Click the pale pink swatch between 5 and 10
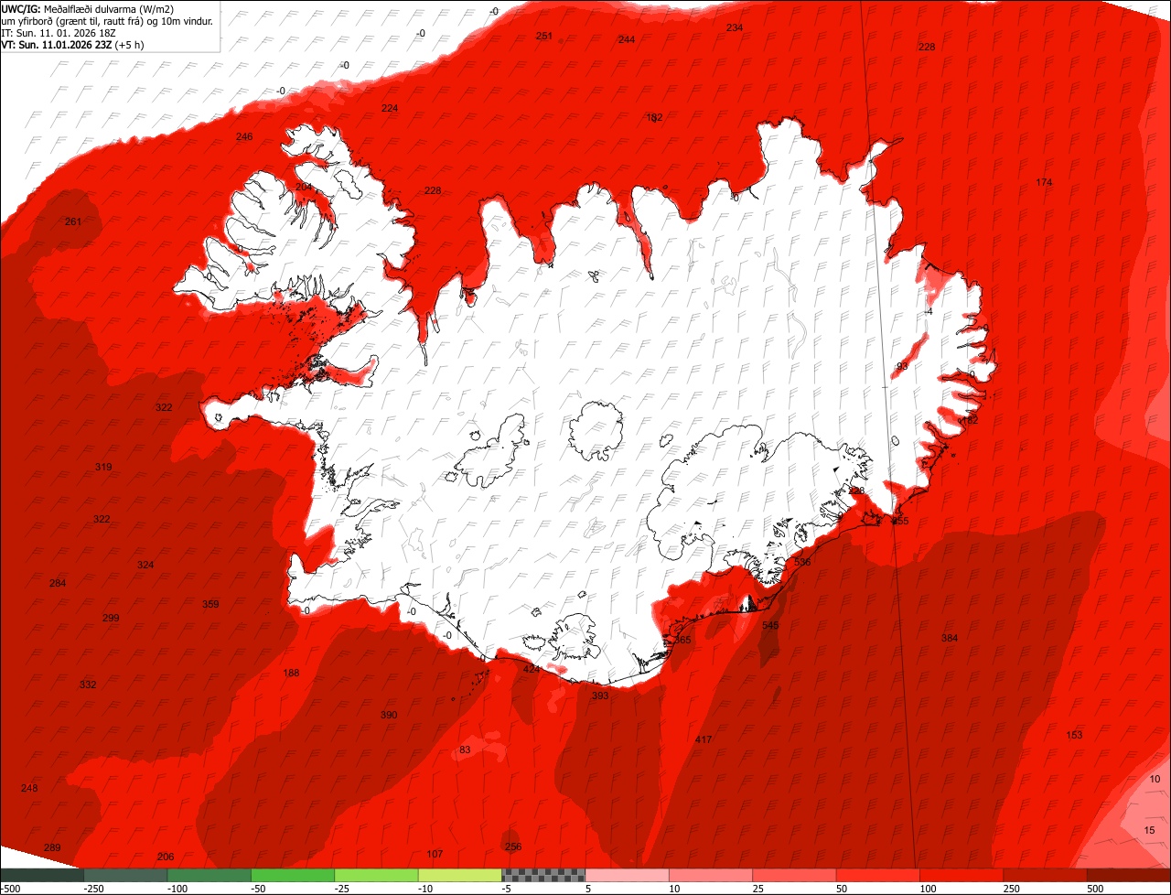 click(x=627, y=875)
